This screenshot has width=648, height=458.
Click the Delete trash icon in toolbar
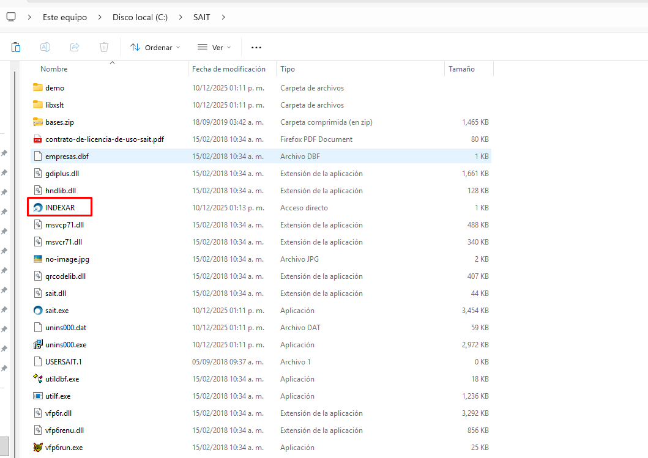pyautogui.click(x=104, y=47)
